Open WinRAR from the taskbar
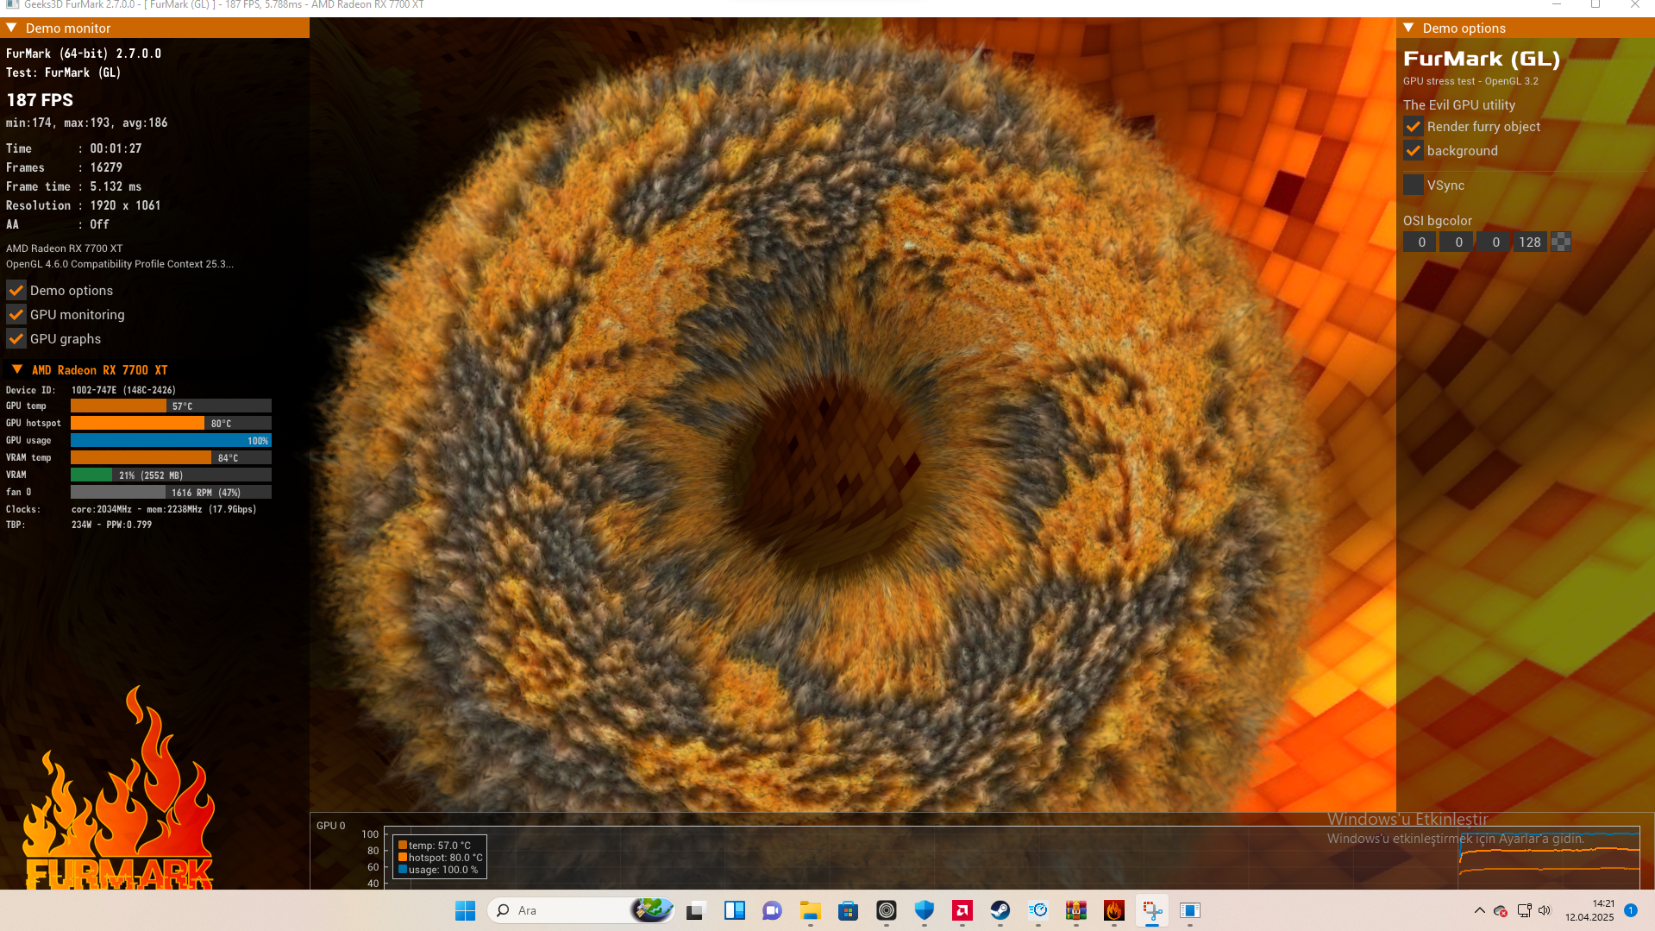Image resolution: width=1655 pixels, height=931 pixels. pyautogui.click(x=1075, y=910)
